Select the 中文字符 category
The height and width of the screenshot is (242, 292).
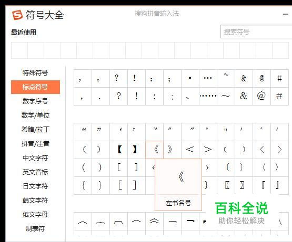[x=35, y=158]
